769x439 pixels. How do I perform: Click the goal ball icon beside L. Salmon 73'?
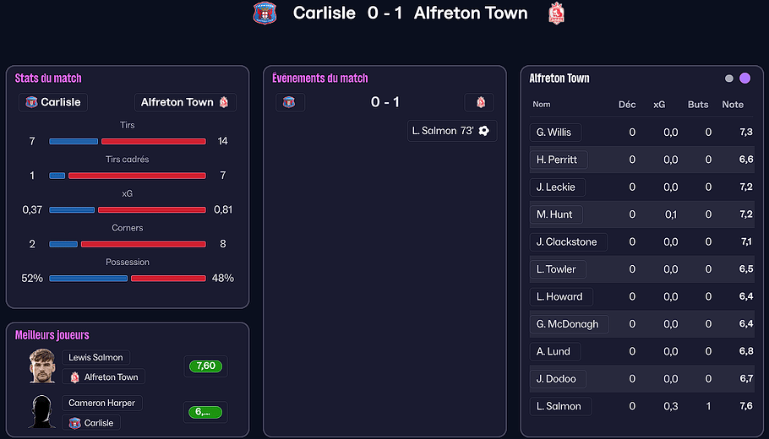pyautogui.click(x=484, y=131)
